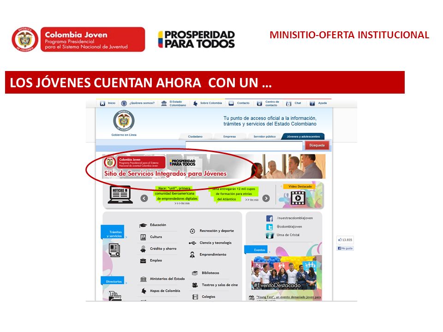Click the Empleo text label
The image size is (443, 332).
[156, 261]
